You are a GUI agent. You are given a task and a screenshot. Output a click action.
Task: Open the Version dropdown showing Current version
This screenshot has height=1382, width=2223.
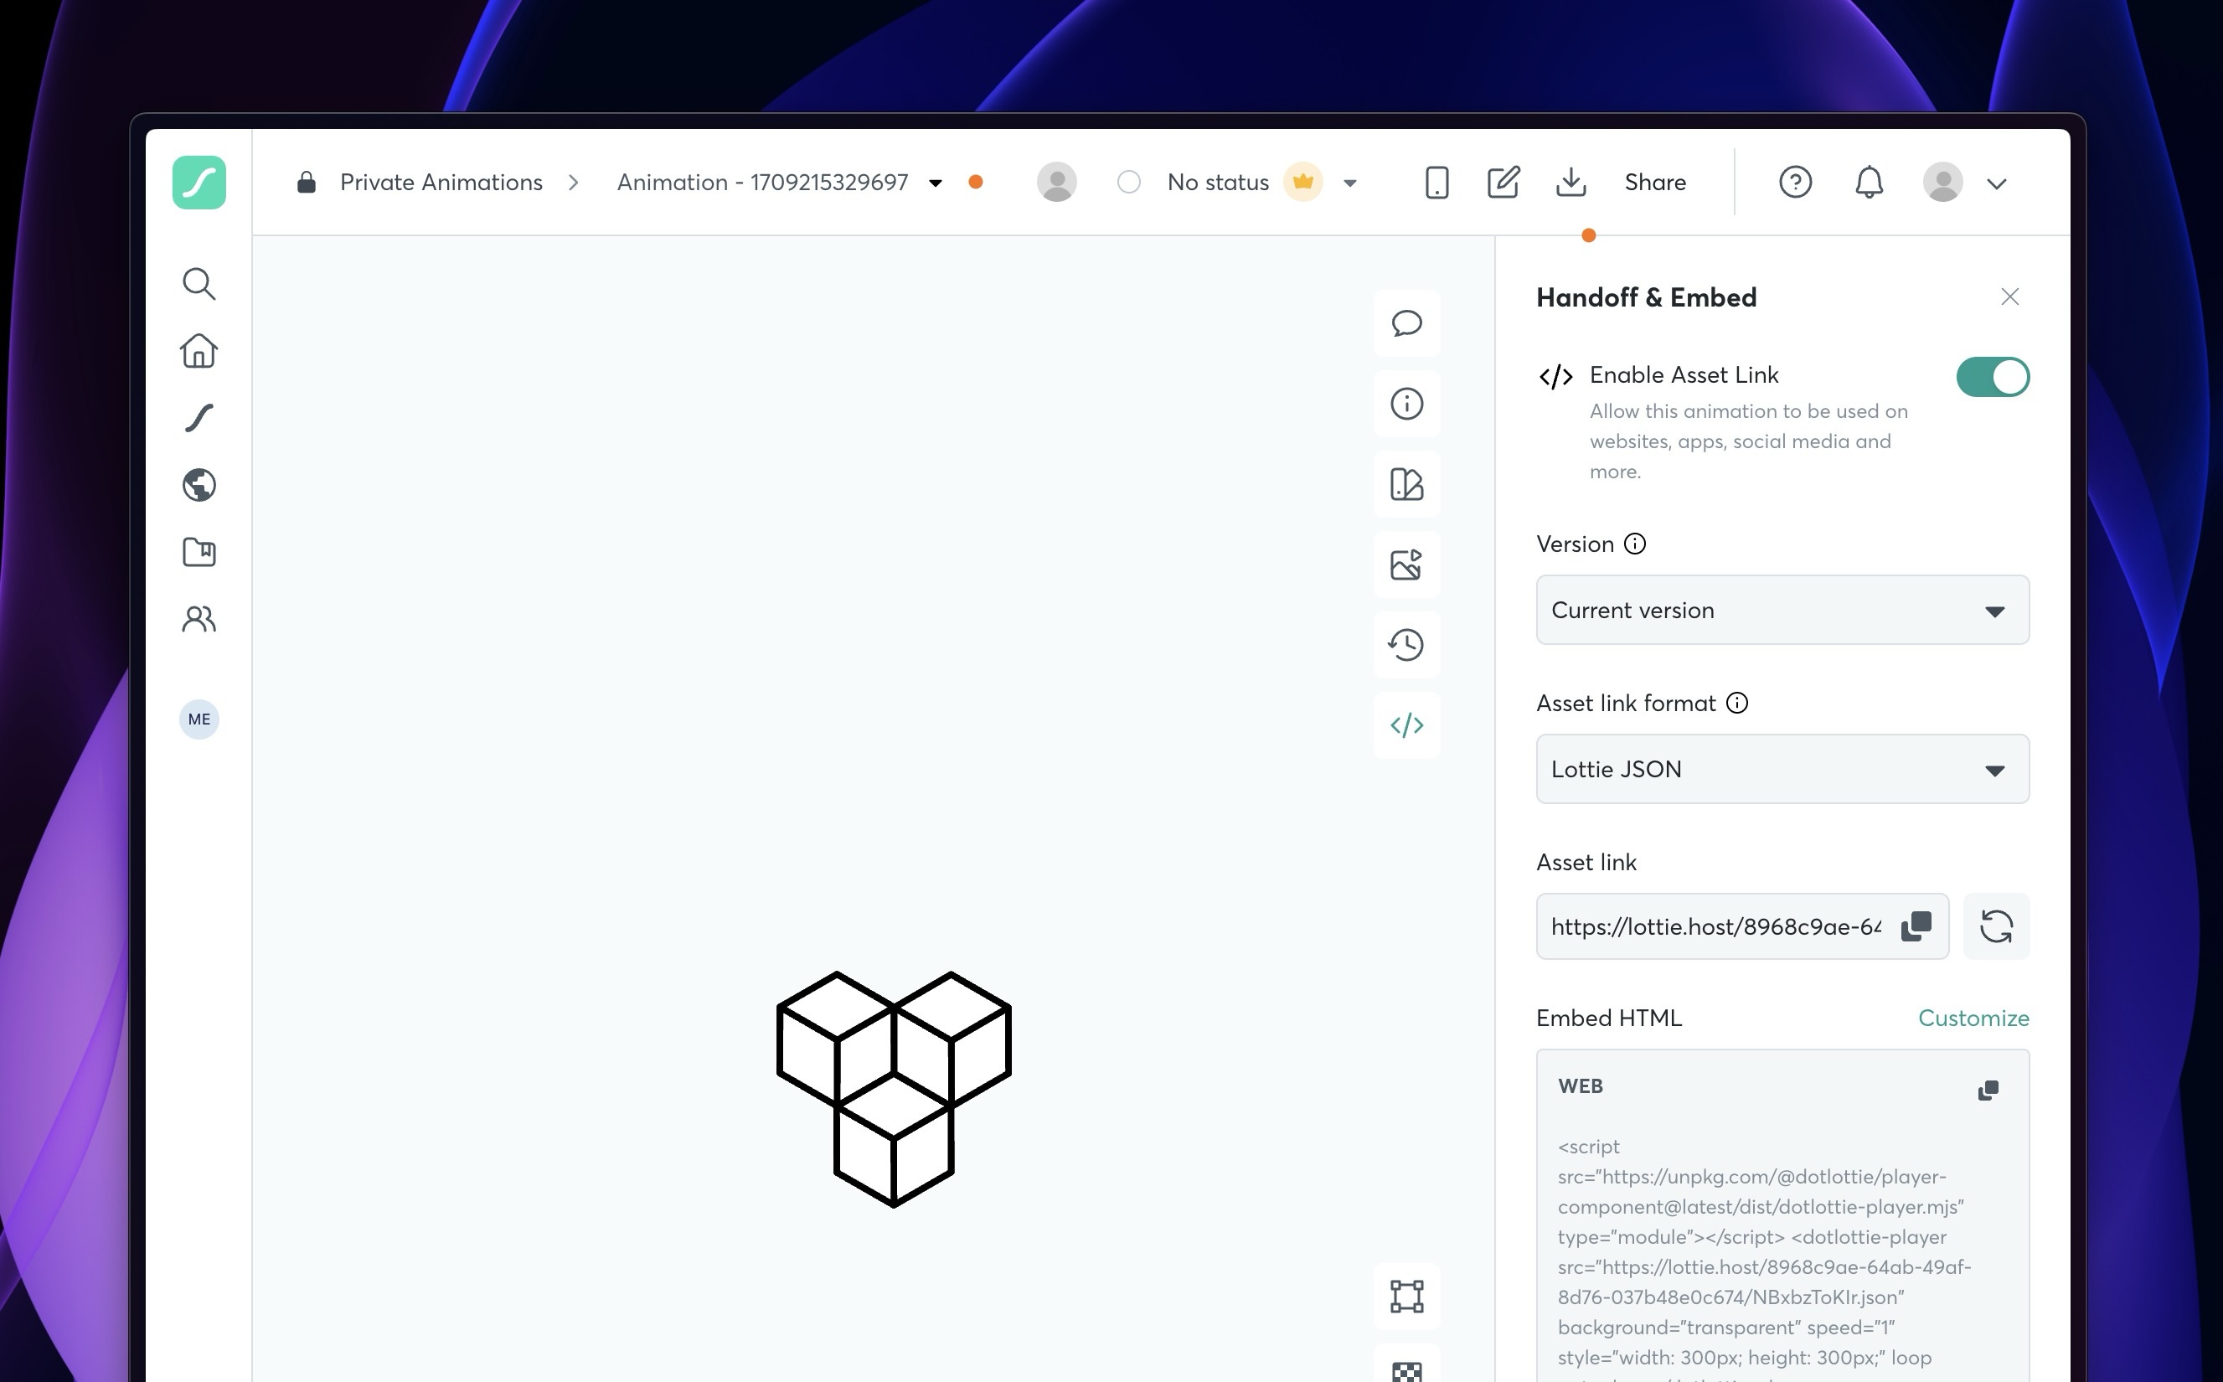pos(1781,610)
